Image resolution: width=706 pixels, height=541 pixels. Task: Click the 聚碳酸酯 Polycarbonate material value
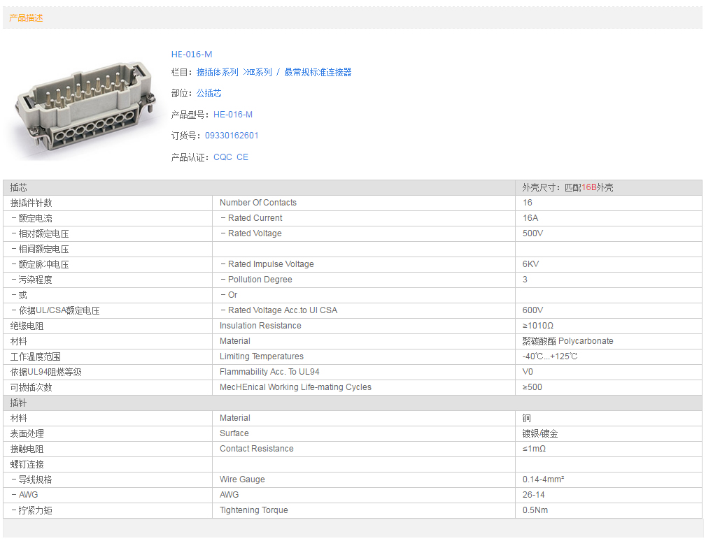(x=567, y=341)
